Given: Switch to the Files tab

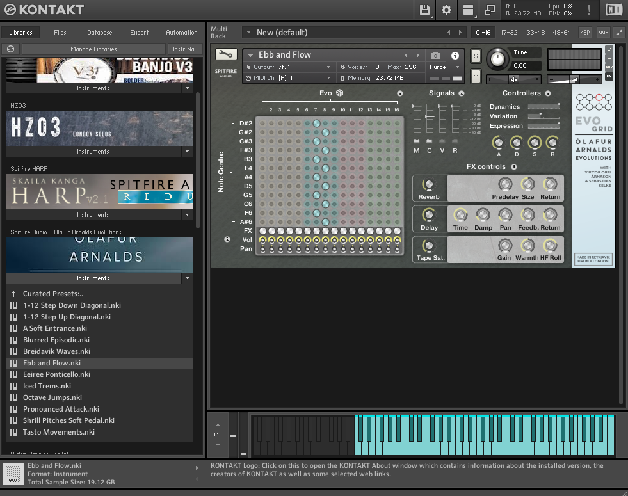Looking at the screenshot, I should [x=60, y=33].
